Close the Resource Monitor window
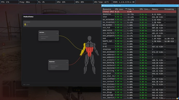 177,6
